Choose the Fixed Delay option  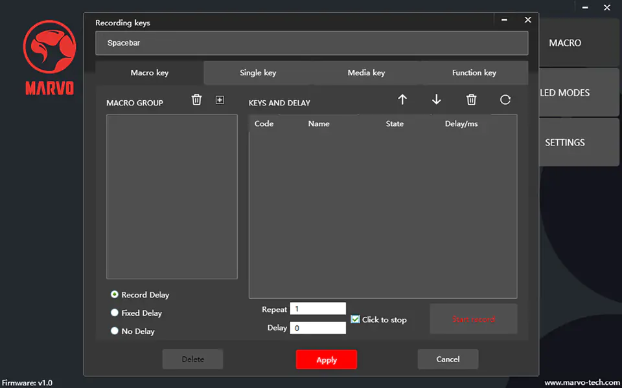pos(115,313)
